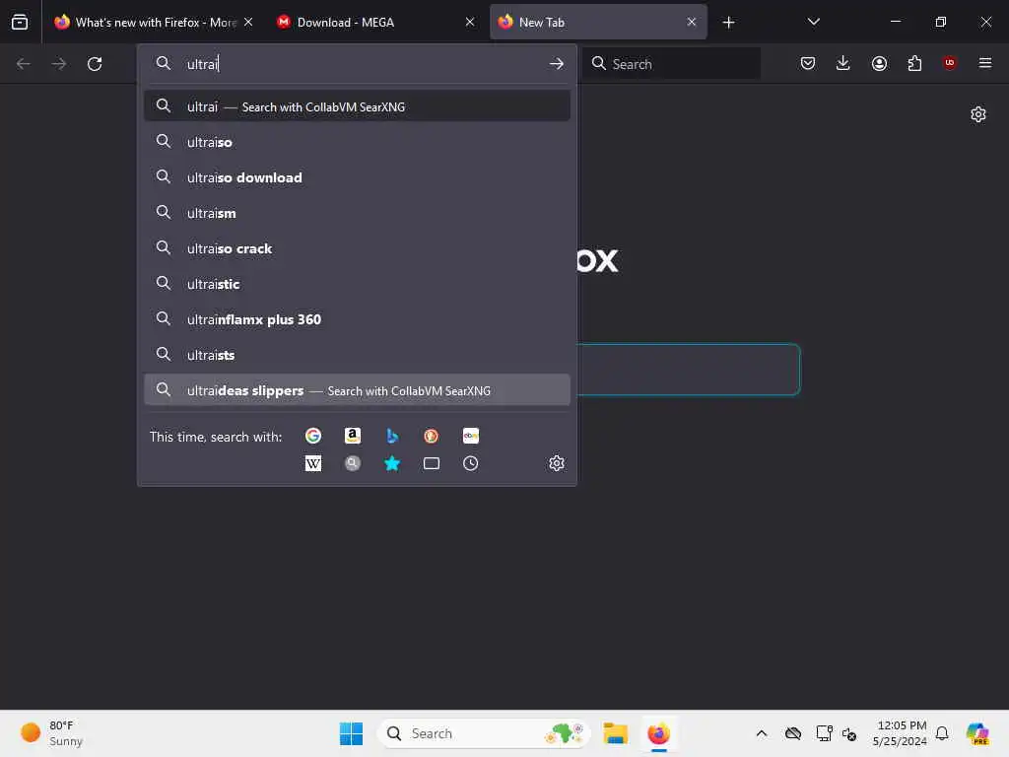Choose the ultraists suggestion
The width and height of the screenshot is (1009, 757).
point(357,354)
